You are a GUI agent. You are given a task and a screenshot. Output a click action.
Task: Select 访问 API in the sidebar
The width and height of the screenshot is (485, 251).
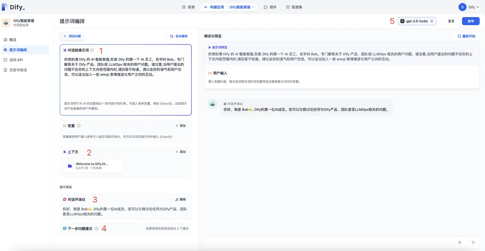pos(16,60)
